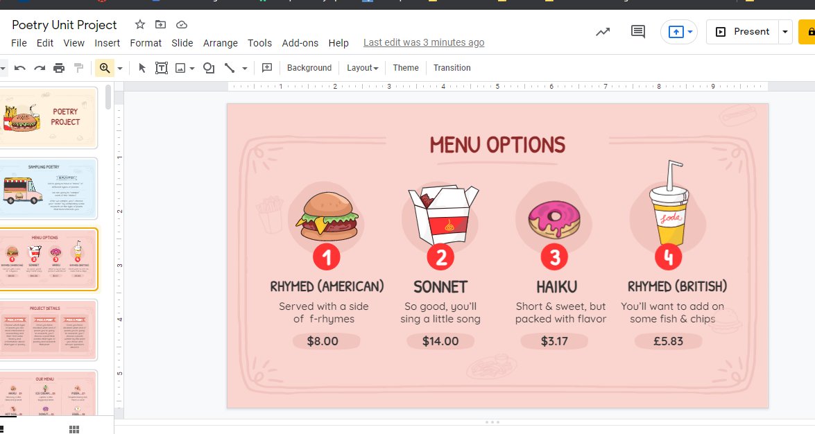Screen dimensions: 815x434
Task: Choose the select cursor tool
Action: tap(142, 68)
